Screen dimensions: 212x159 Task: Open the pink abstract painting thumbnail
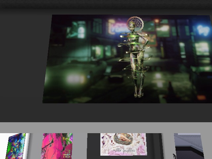[57, 146]
